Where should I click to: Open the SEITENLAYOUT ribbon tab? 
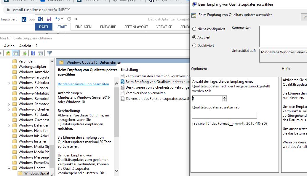point(136,27)
